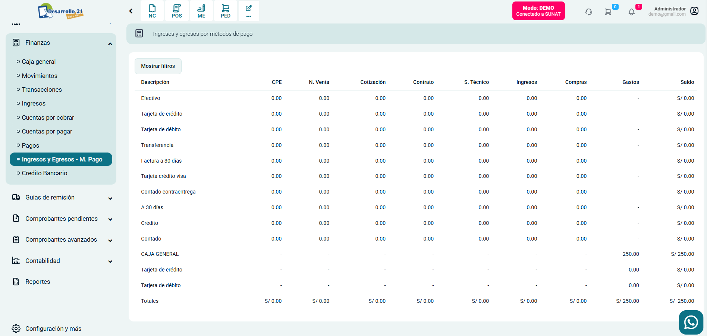Expand the Contabilidad menu
Image resolution: width=707 pixels, height=336 pixels.
(110, 261)
